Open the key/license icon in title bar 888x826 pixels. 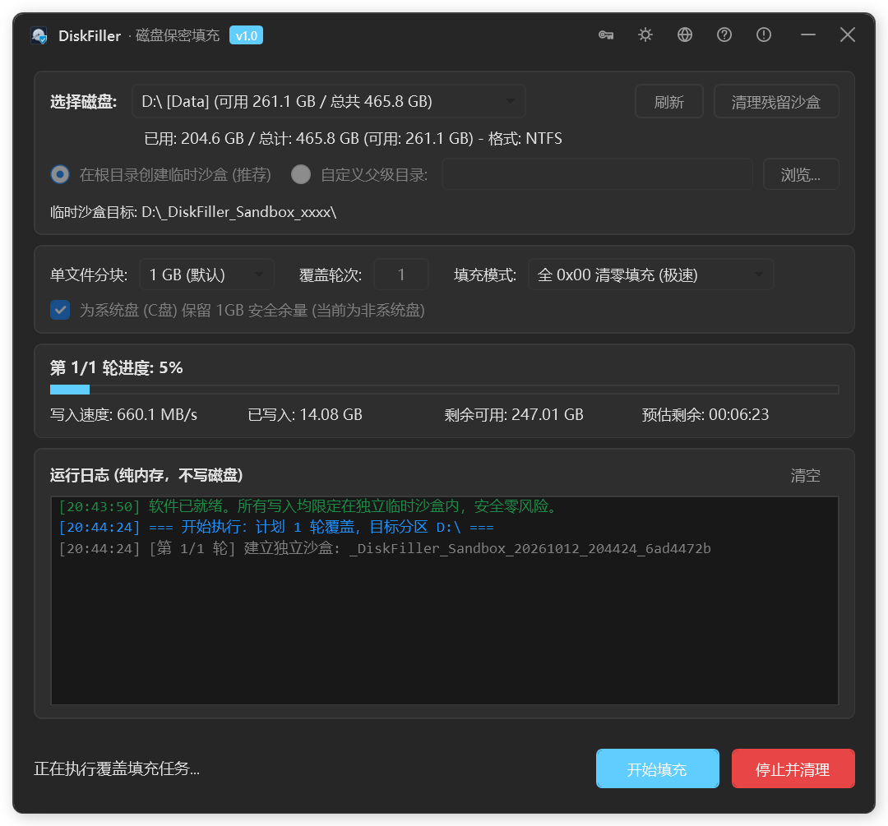[606, 35]
